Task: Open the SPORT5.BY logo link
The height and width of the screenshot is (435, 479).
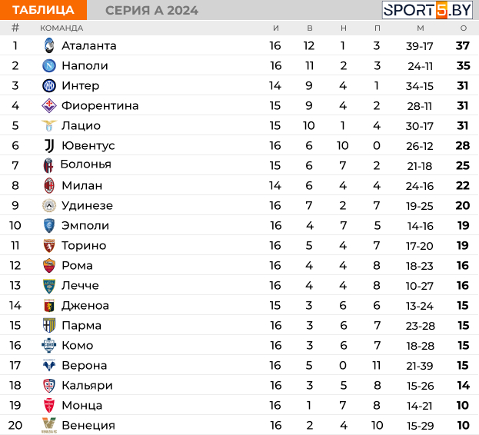Action: click(x=427, y=10)
